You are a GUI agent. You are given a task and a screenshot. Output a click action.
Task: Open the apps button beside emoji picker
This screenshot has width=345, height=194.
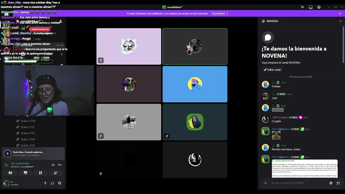pos(338,183)
